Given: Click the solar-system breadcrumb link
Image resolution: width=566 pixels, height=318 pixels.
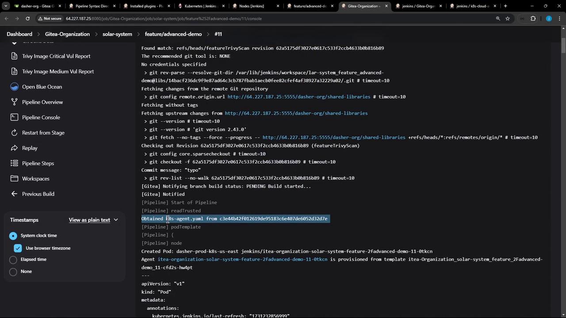Looking at the screenshot, I should coord(117,34).
